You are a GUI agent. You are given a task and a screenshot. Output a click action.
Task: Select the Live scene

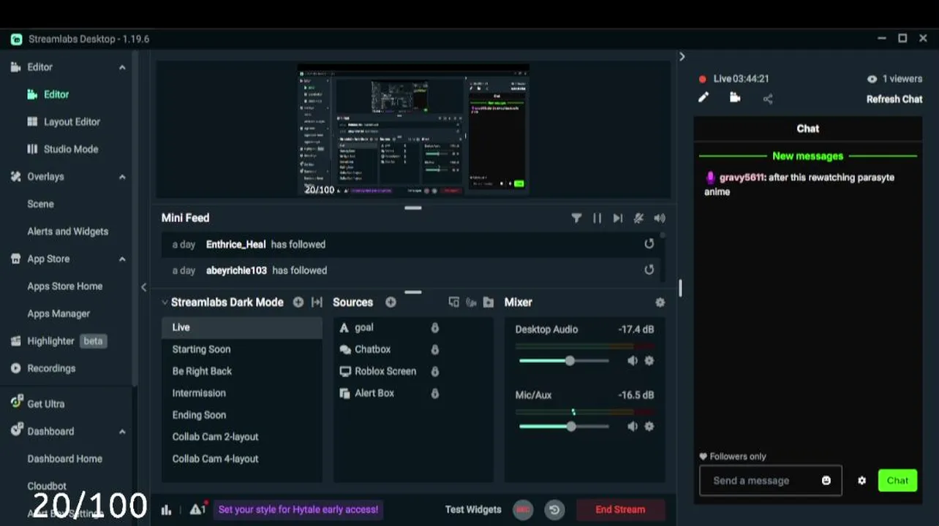(x=241, y=327)
